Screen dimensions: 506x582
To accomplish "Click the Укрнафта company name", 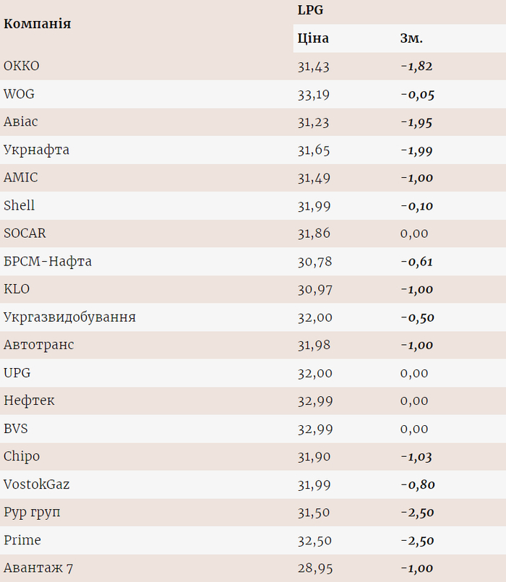I will (36, 150).
